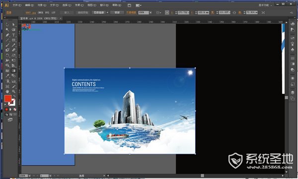Select the Rotate tool

point(7,55)
